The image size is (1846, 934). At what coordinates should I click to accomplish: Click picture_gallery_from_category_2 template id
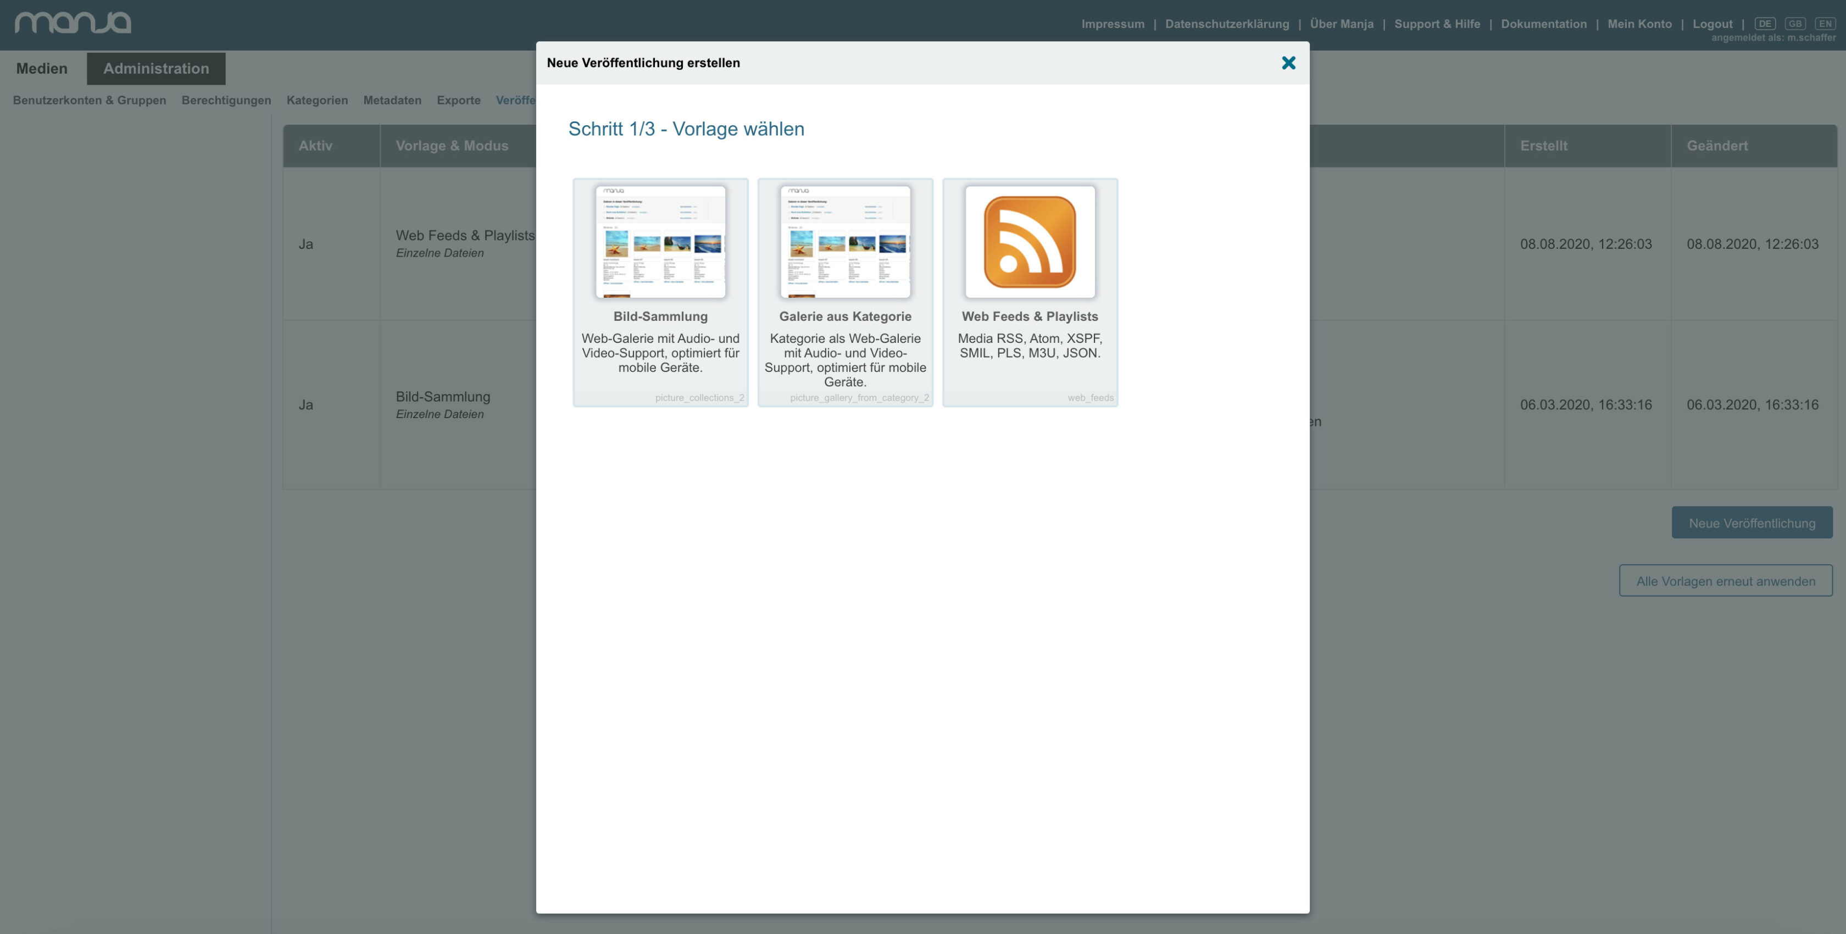[x=859, y=398]
